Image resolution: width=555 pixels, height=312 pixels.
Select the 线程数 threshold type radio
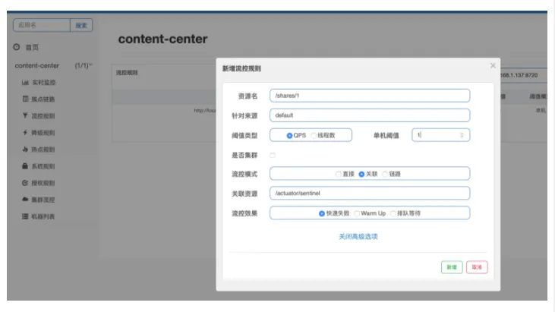(x=314, y=135)
